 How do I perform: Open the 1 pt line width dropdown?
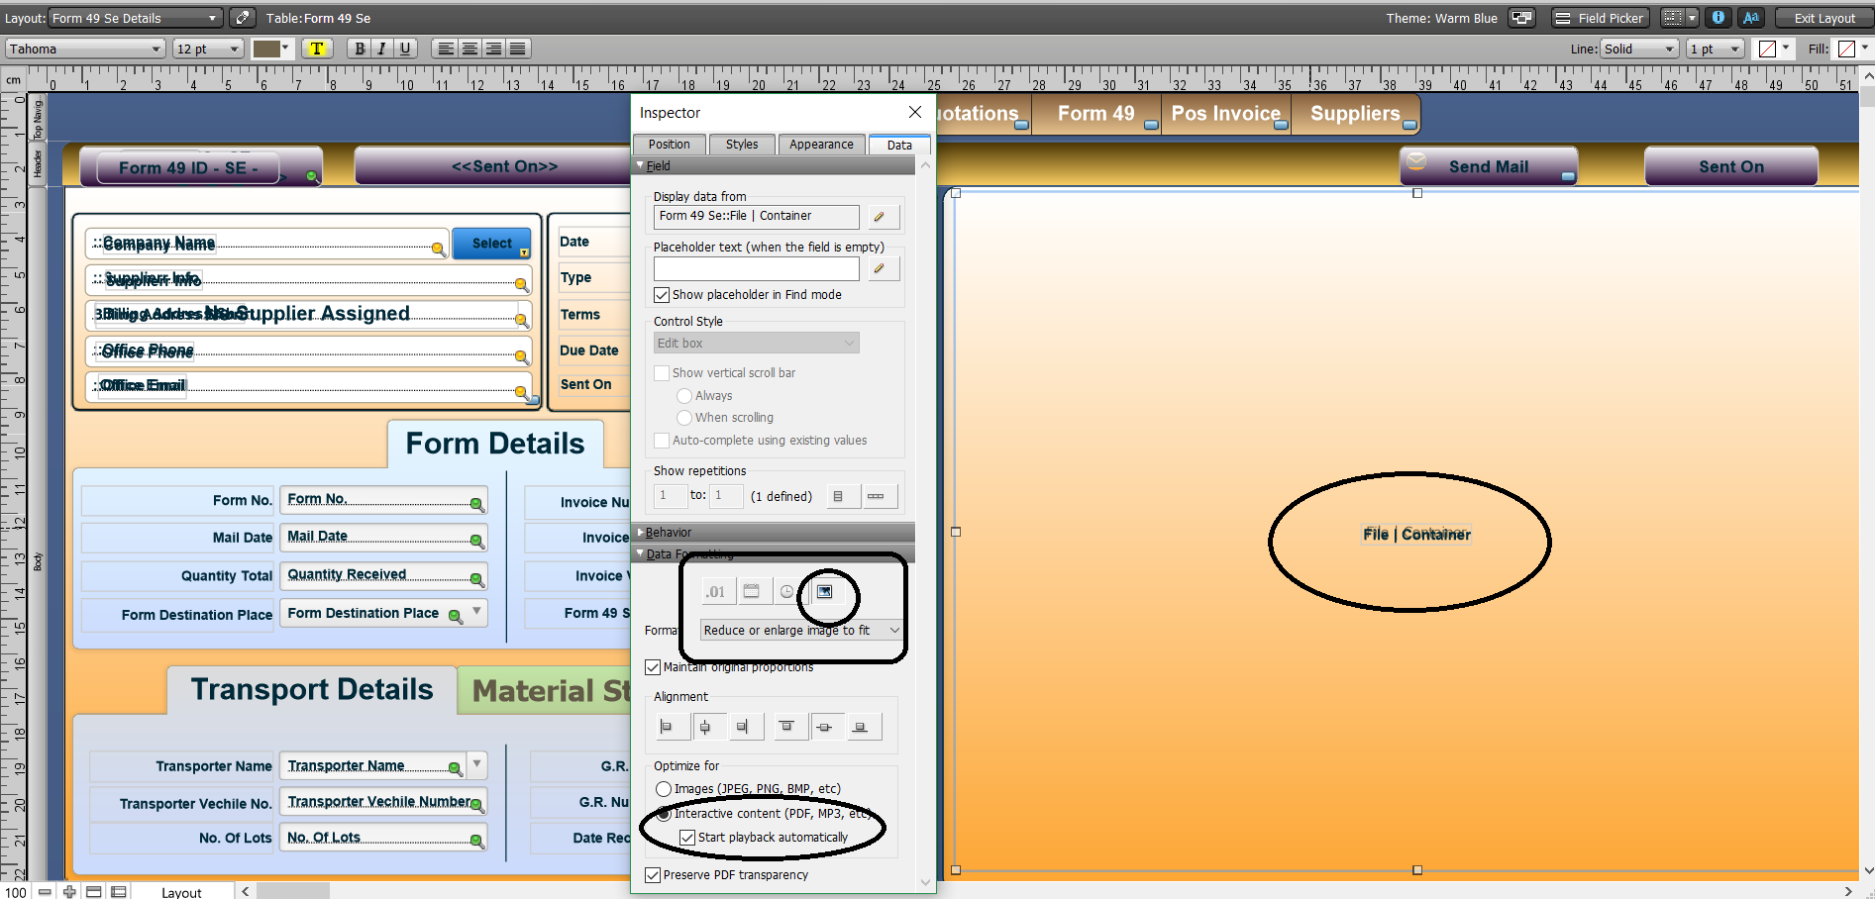(1716, 49)
